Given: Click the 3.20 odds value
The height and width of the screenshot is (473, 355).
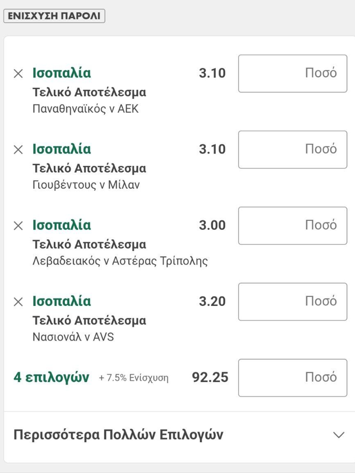Looking at the screenshot, I should point(212,301).
